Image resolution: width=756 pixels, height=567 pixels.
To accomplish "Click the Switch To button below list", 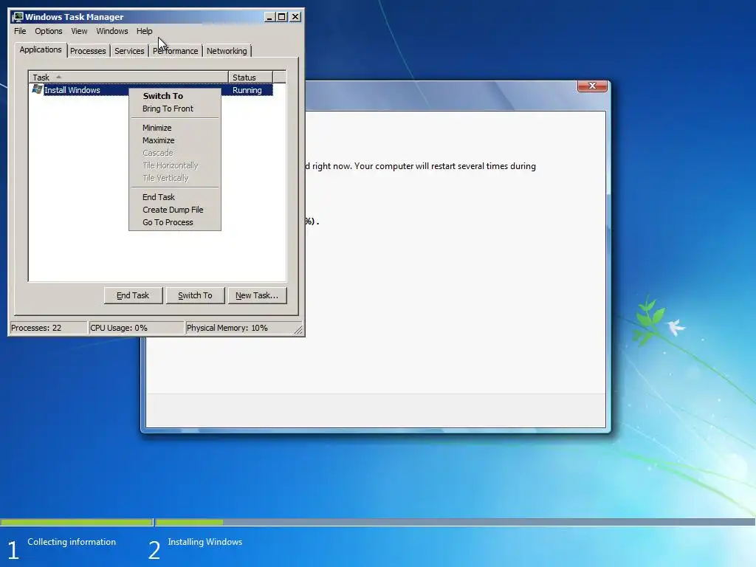I will [x=195, y=295].
